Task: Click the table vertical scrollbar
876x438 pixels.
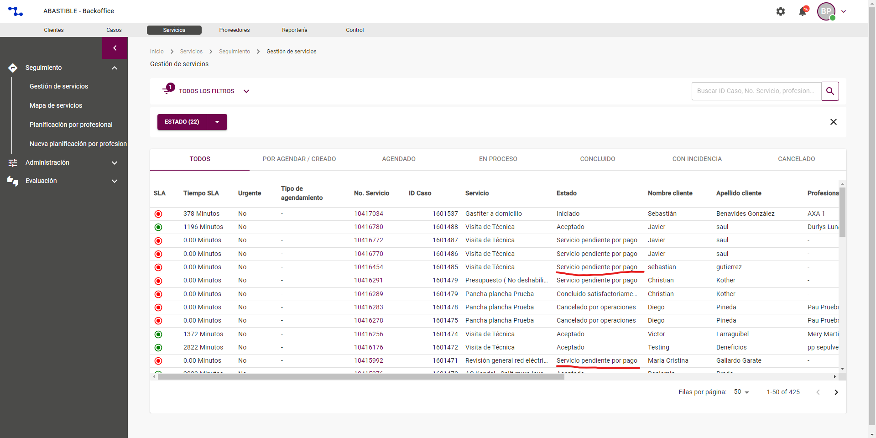Action: pyautogui.click(x=842, y=212)
